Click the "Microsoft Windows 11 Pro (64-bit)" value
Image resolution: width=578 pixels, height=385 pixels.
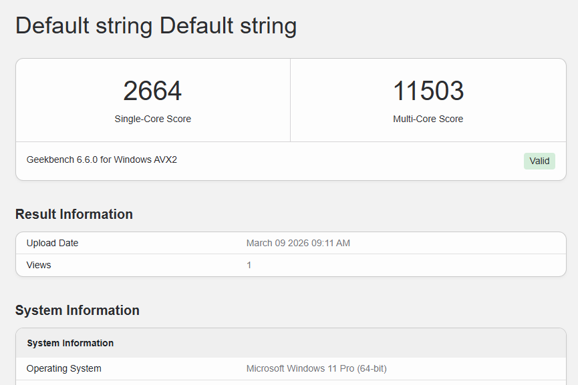(x=316, y=368)
